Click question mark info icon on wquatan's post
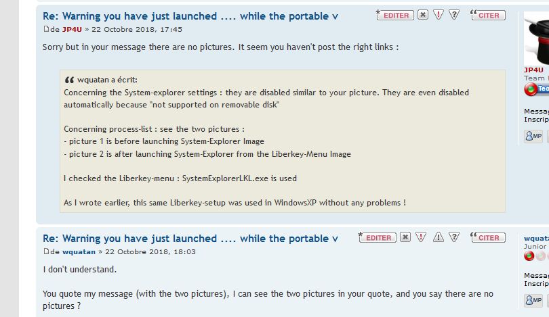The height and width of the screenshot is (317, 549). [454, 237]
